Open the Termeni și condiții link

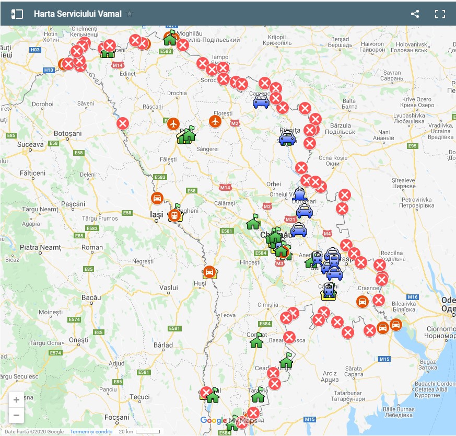click(x=91, y=432)
